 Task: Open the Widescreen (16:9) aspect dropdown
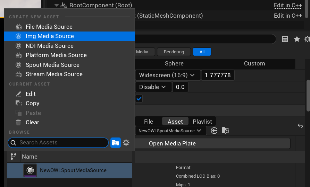(x=168, y=75)
